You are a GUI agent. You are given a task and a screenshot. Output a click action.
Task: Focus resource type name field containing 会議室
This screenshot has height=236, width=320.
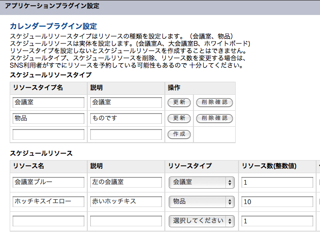coord(48,103)
